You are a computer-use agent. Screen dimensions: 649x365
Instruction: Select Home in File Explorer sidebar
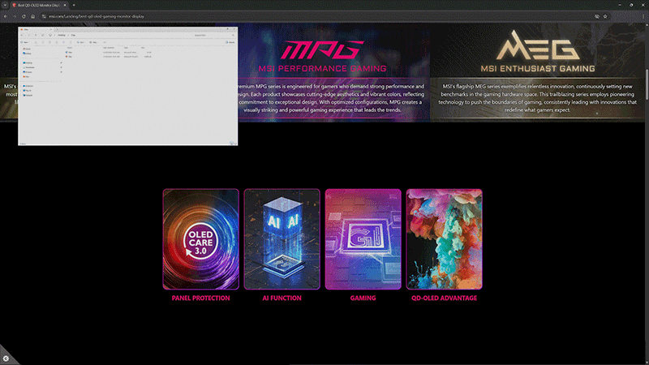coord(27,49)
